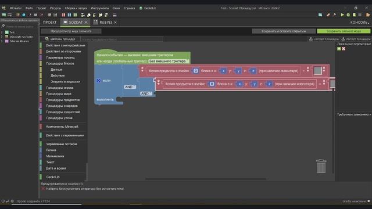Click the blue columns toolbar icon
This screenshot has width=372, height=209.
tap(69, 15)
